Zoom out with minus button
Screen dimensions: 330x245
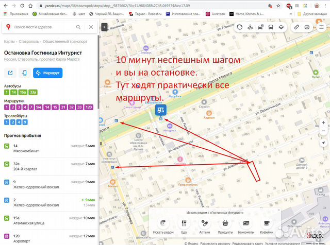coord(323,131)
